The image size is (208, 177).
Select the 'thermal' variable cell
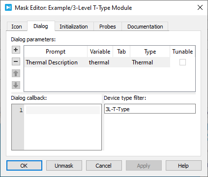tap(100, 62)
